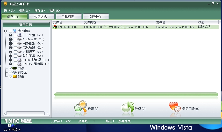The image size is (222, 132).
Task: Open the 帮助(H) menu
Action: coord(54,10)
